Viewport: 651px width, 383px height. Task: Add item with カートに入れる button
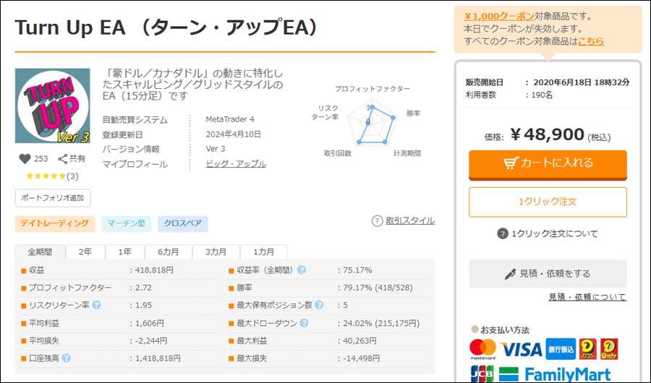pyautogui.click(x=548, y=163)
